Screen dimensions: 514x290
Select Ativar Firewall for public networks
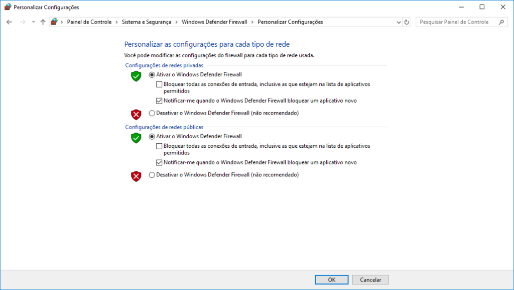coord(152,137)
